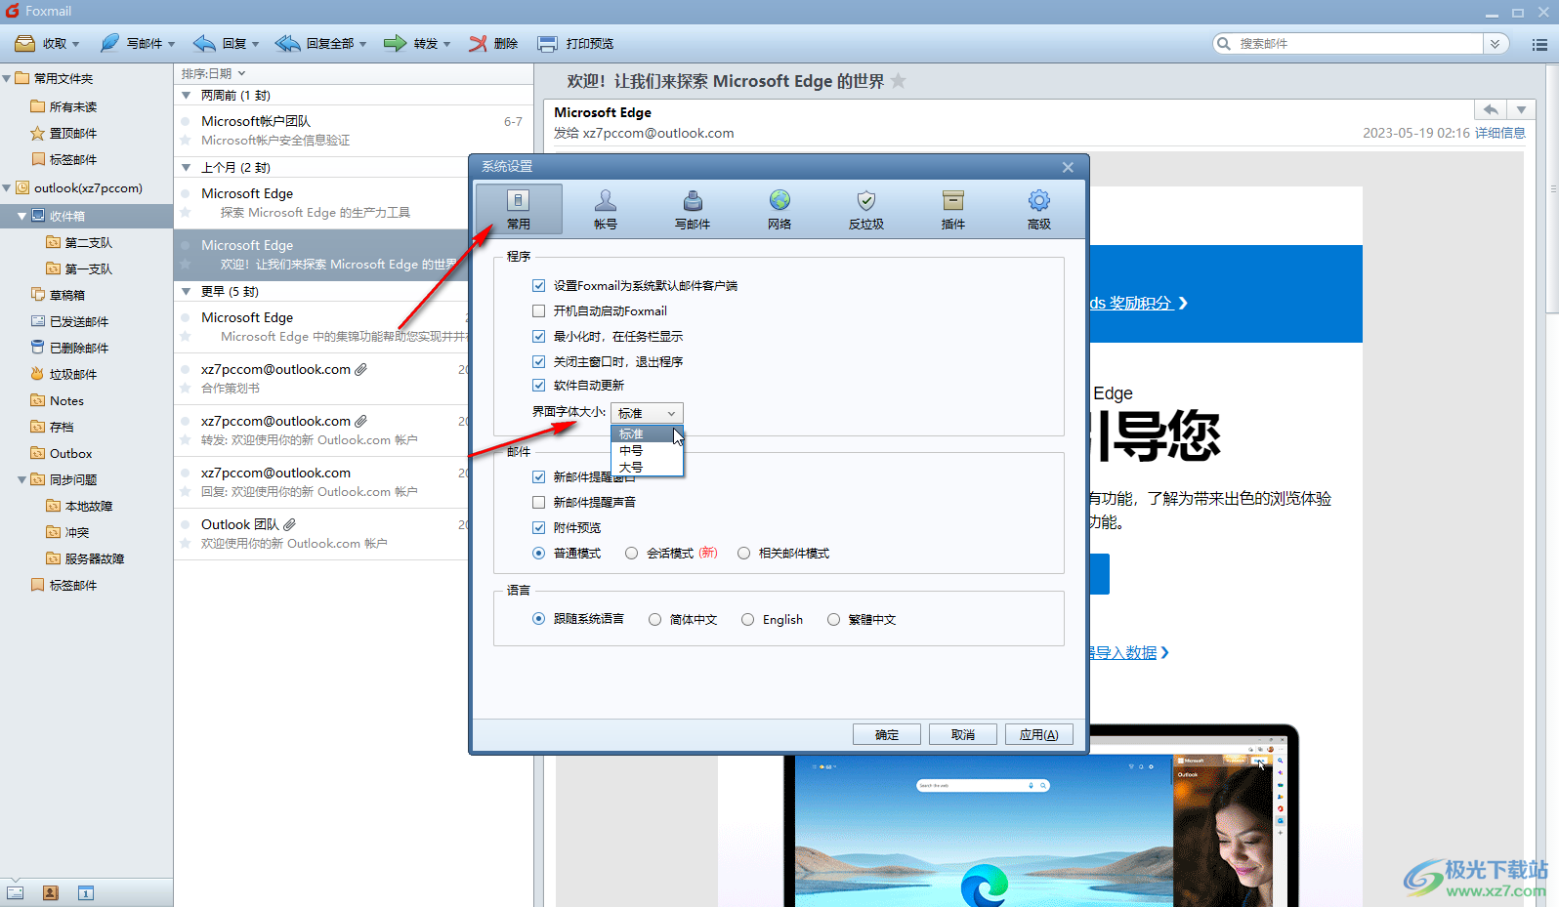Collapse the 同步问题 folder tree
The width and height of the screenshot is (1559, 907).
click(x=22, y=480)
